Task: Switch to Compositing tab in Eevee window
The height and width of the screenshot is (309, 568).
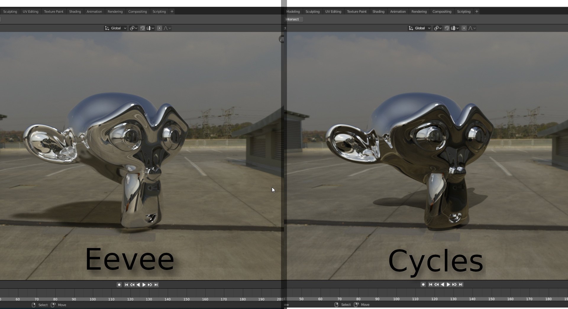Action: click(138, 12)
